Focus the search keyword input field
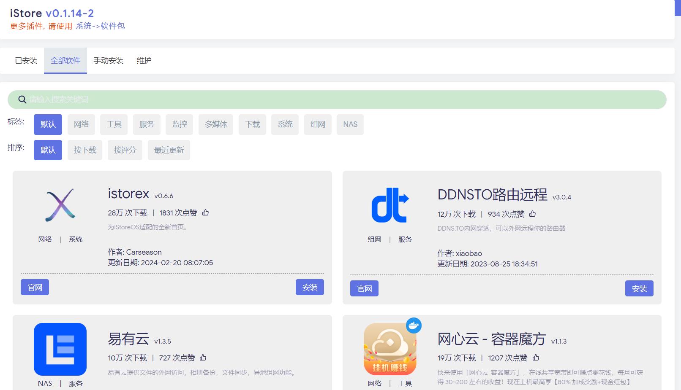 337,100
